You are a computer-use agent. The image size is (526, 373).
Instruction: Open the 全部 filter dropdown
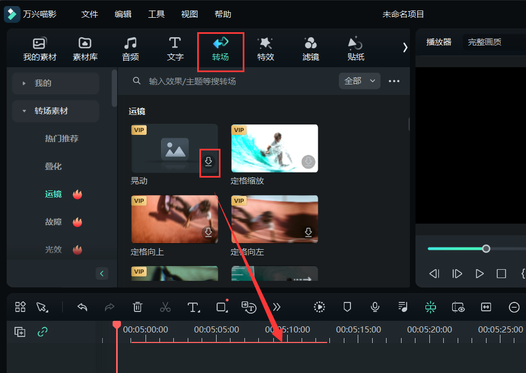tap(359, 81)
